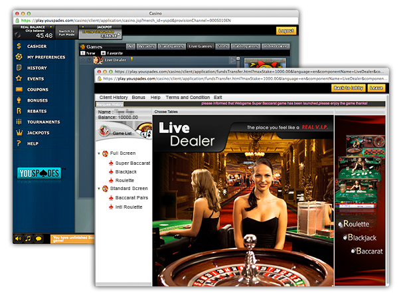Select the Card games tab
This screenshot has width=403, height=299.
tap(171, 47)
